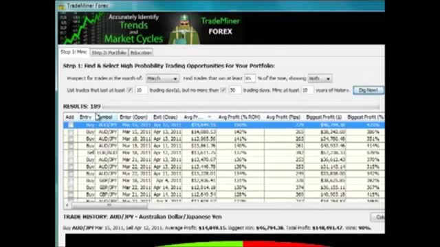Click the minimum trading days field showing 10
The height and width of the screenshot is (247, 440).
(141, 90)
